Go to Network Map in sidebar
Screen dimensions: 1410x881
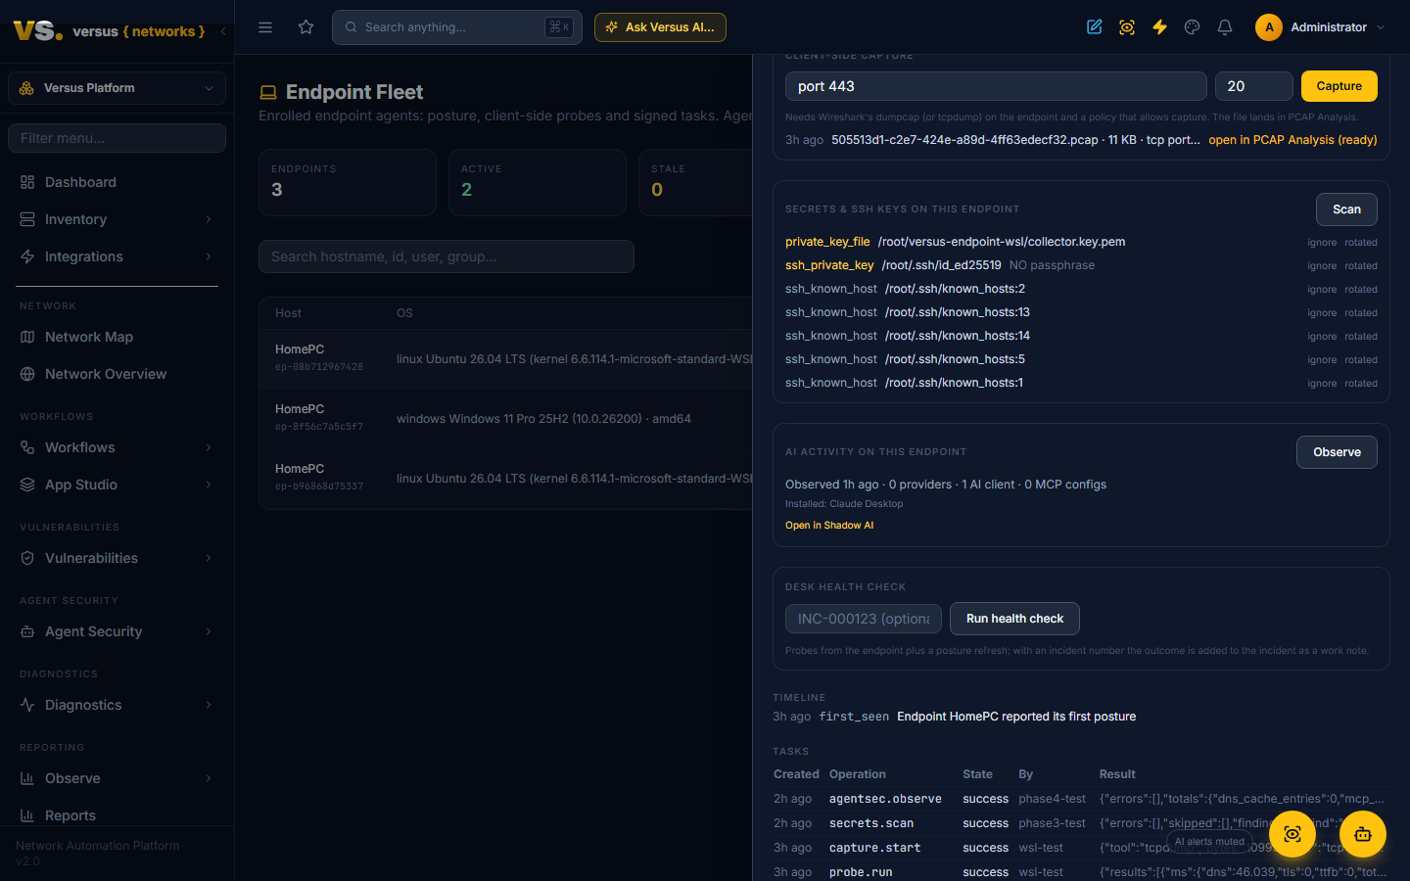pos(117,337)
